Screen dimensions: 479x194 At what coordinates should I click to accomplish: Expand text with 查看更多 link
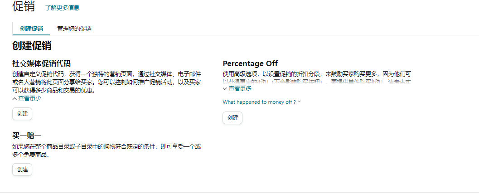(240, 88)
